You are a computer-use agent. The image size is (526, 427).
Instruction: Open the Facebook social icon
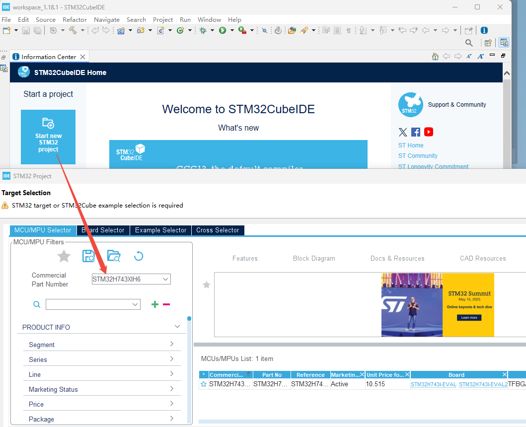(x=416, y=132)
